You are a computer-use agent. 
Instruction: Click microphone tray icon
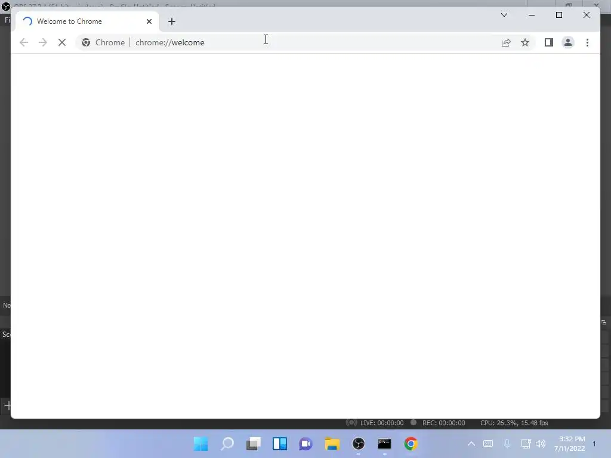point(507,444)
